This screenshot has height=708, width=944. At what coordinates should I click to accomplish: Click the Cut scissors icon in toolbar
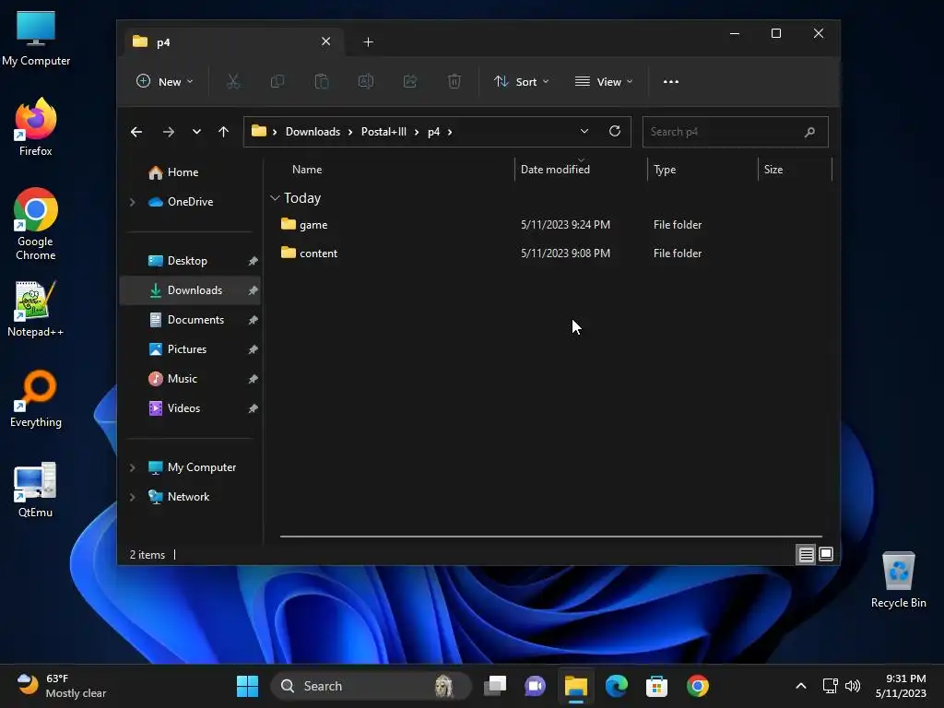(233, 81)
